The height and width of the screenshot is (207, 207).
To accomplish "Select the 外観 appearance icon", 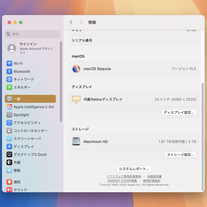I will (x=9, y=162).
